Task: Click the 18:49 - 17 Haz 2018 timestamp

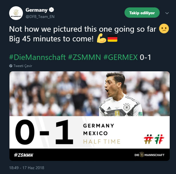Action: coord(27,168)
